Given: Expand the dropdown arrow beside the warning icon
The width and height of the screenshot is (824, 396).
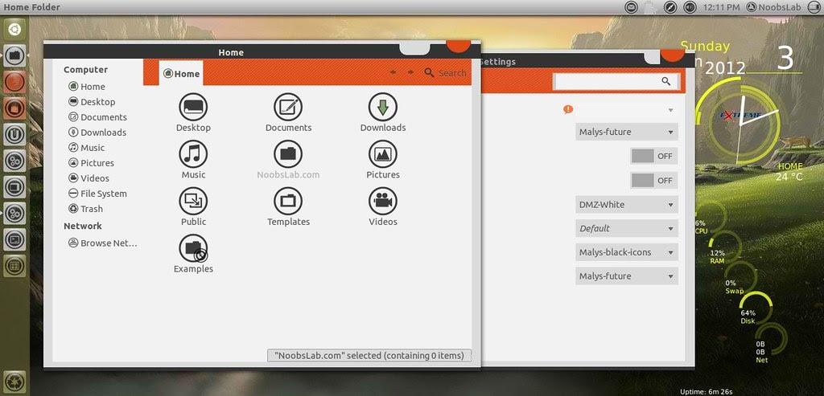Looking at the screenshot, I should [x=670, y=110].
